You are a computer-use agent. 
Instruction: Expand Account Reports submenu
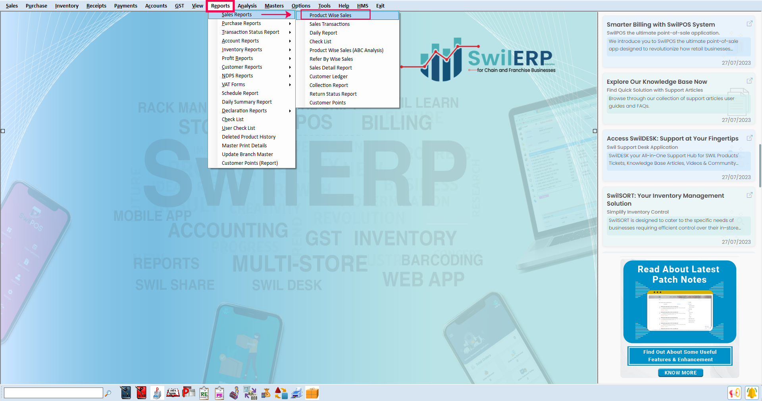coord(252,41)
